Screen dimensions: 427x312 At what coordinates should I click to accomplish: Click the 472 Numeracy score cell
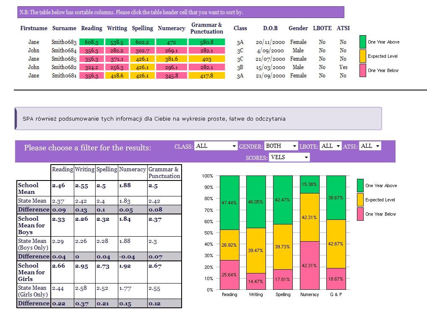tap(172, 42)
